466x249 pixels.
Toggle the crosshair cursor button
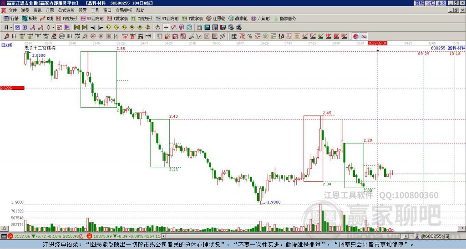[166, 27]
